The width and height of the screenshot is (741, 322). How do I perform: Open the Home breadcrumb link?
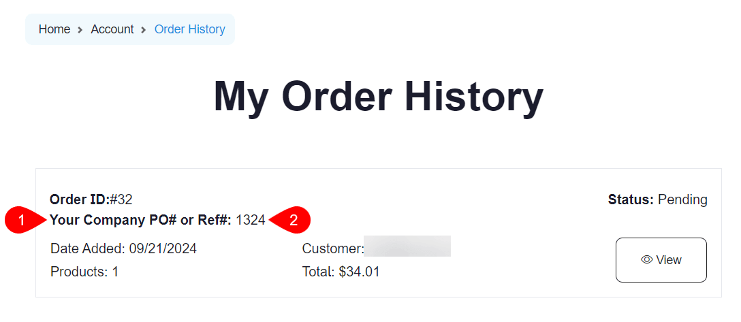[54, 29]
